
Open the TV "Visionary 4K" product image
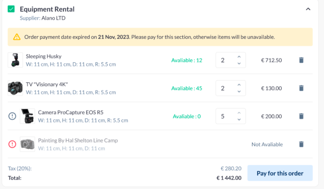coord(15,88)
